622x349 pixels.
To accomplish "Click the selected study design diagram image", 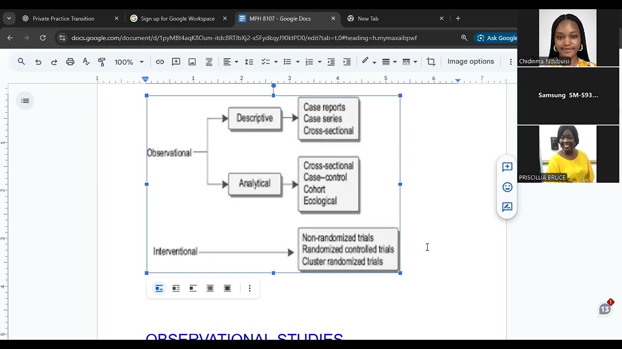I will pos(274,184).
